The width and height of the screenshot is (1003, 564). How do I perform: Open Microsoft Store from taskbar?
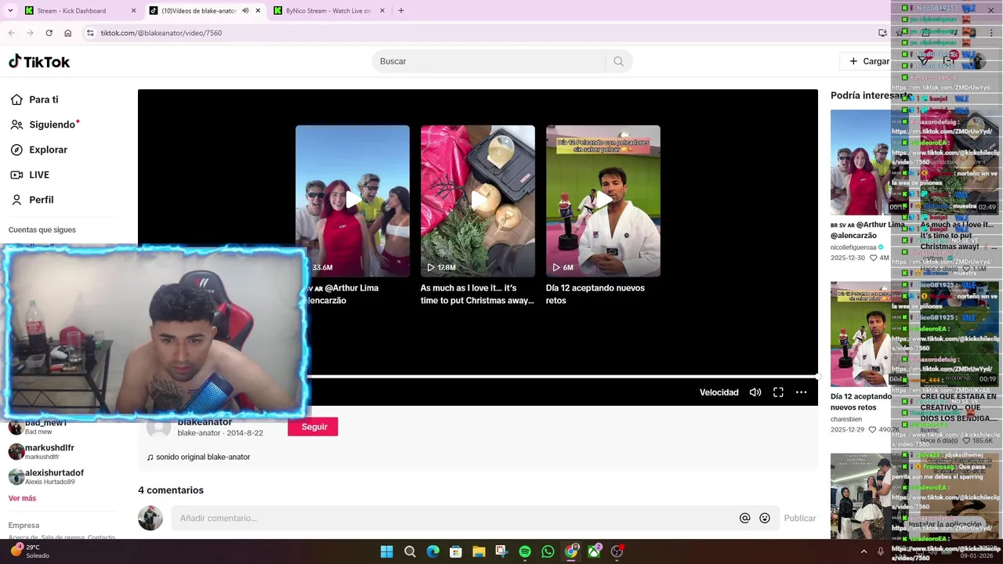[455, 551]
